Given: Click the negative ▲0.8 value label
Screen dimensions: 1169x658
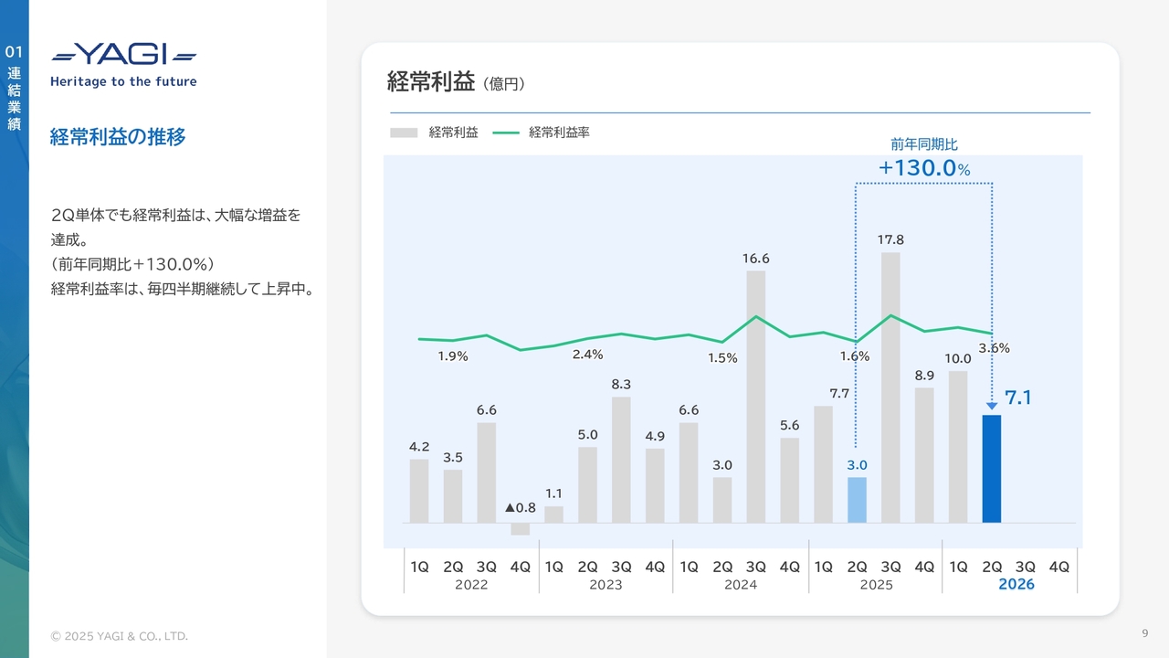Looking at the screenshot, I should (x=521, y=507).
